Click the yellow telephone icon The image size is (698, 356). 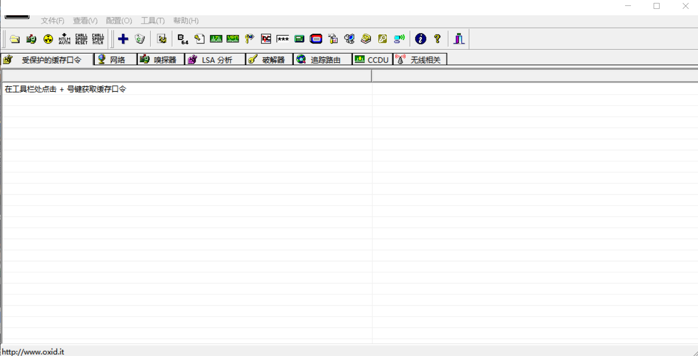pos(366,39)
